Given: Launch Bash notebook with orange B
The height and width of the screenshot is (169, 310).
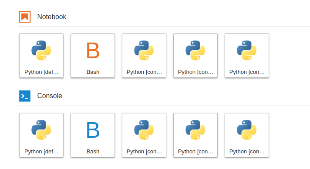Looking at the screenshot, I should coord(93,56).
